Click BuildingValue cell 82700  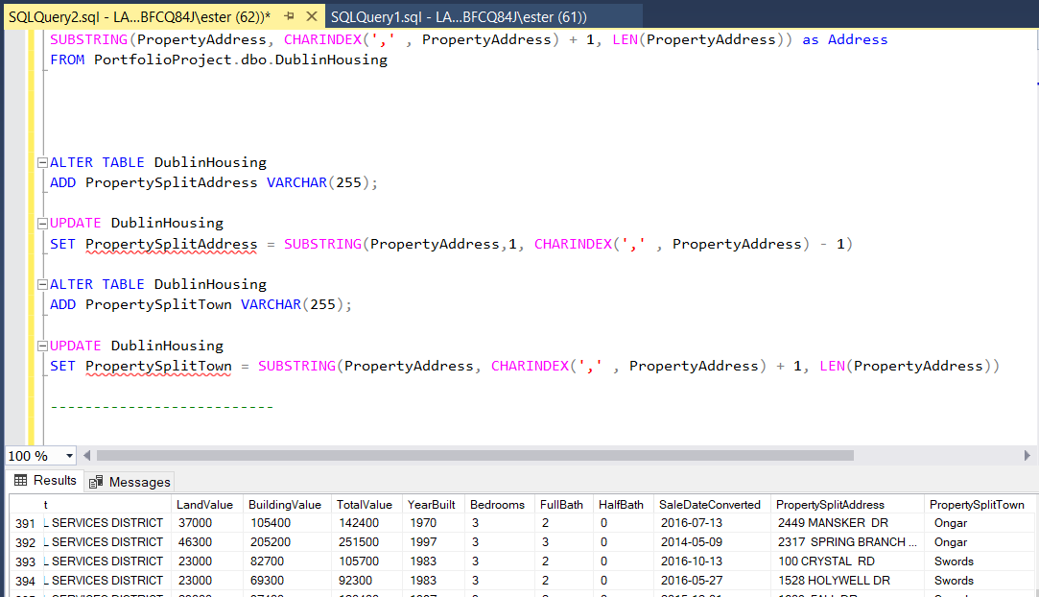[x=287, y=561]
